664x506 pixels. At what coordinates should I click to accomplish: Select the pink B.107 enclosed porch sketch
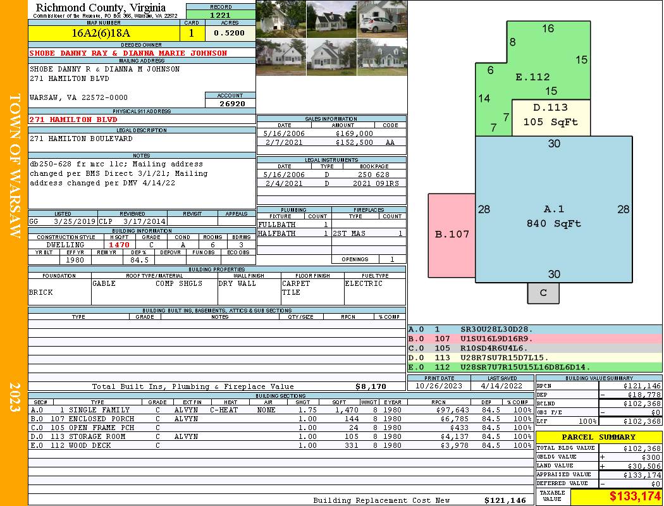[x=452, y=234]
